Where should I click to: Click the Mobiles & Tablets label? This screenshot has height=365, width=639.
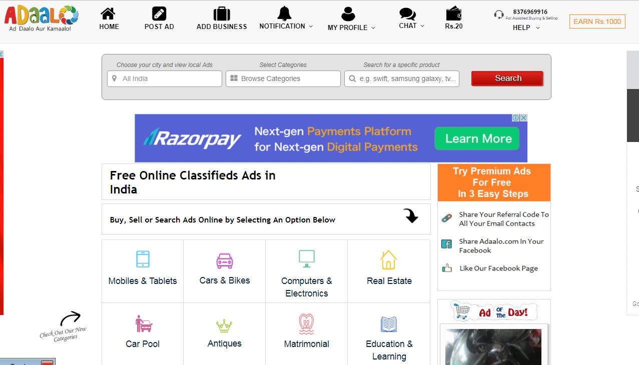(x=143, y=281)
